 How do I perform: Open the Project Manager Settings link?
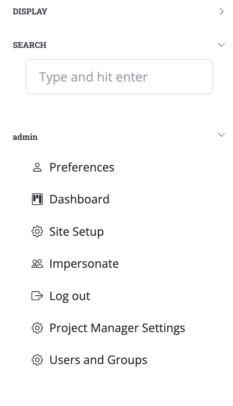[x=117, y=328]
